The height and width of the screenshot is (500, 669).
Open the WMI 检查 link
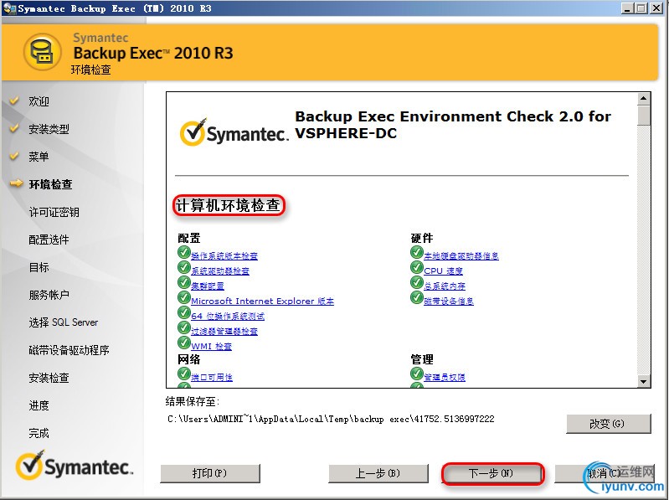click(212, 347)
